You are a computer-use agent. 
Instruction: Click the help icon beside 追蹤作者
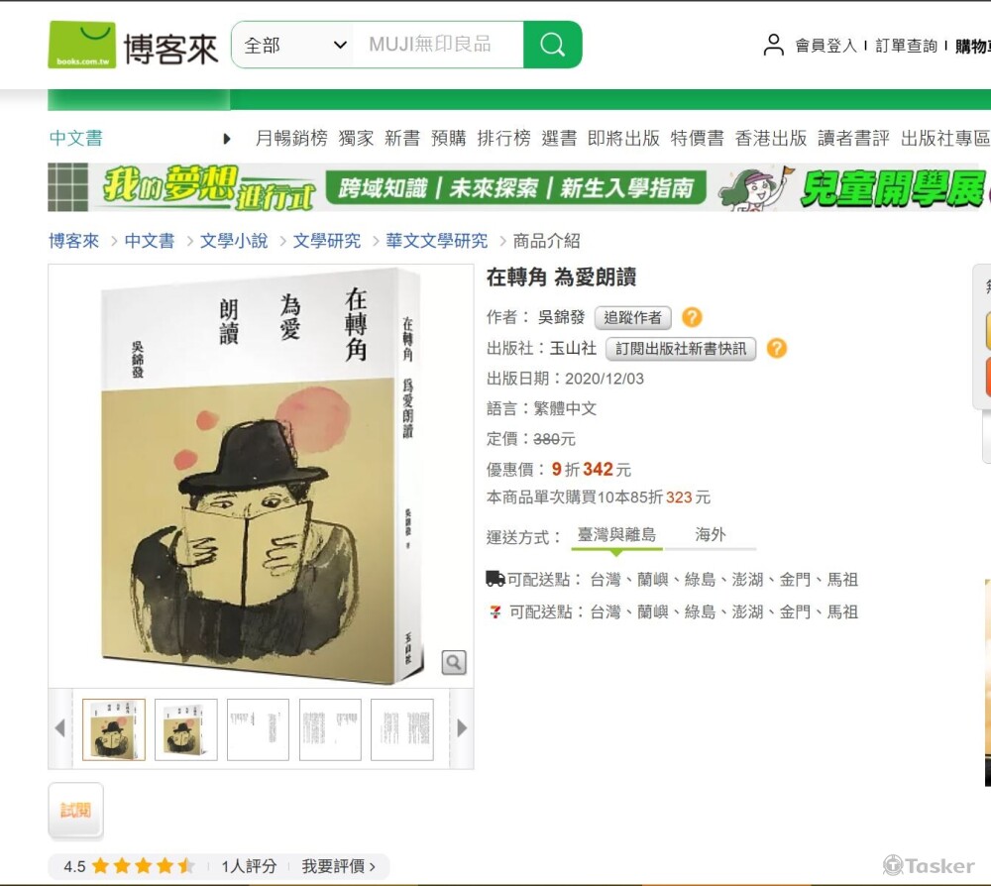click(x=692, y=316)
